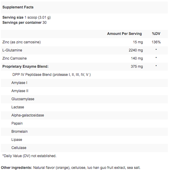Click Servings per container 30 text
188x177 pixels.
coord(24,23)
